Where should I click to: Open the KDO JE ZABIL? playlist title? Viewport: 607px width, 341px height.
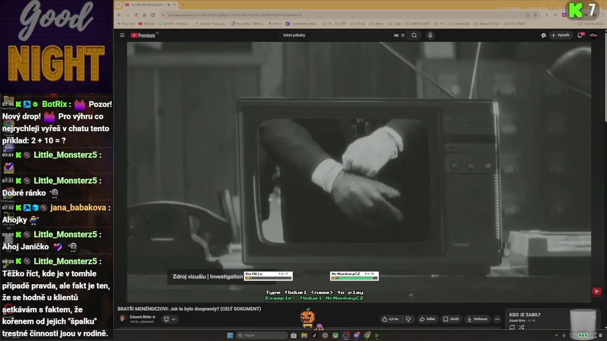click(524, 314)
